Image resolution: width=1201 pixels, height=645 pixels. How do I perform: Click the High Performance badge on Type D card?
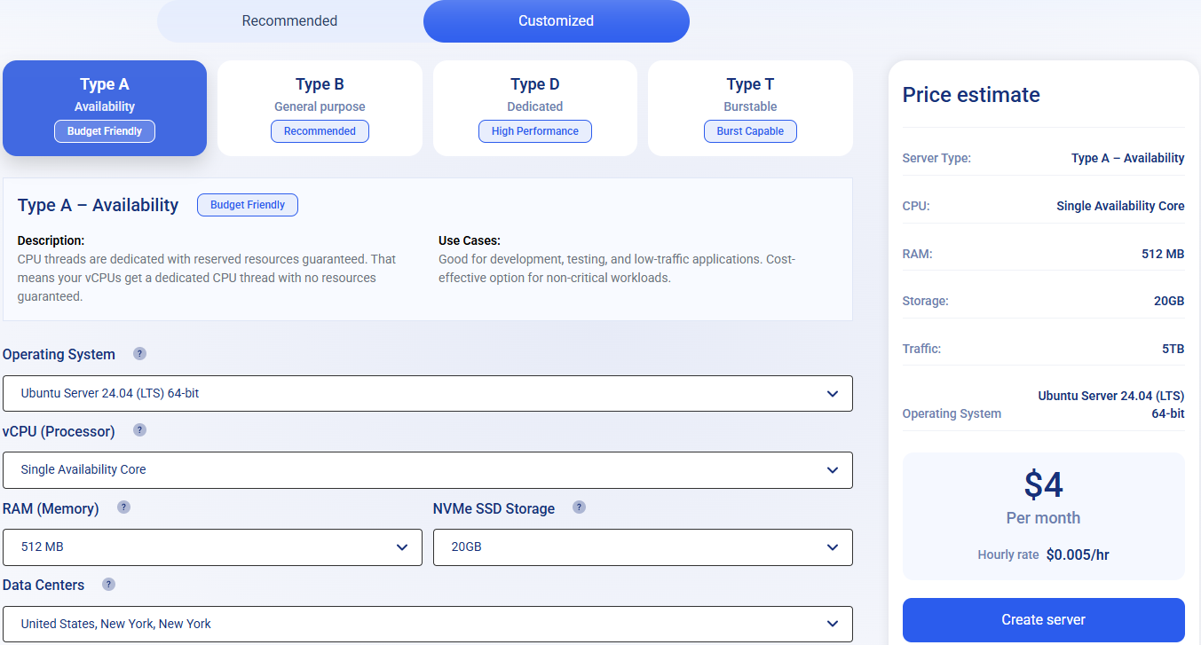tap(535, 131)
